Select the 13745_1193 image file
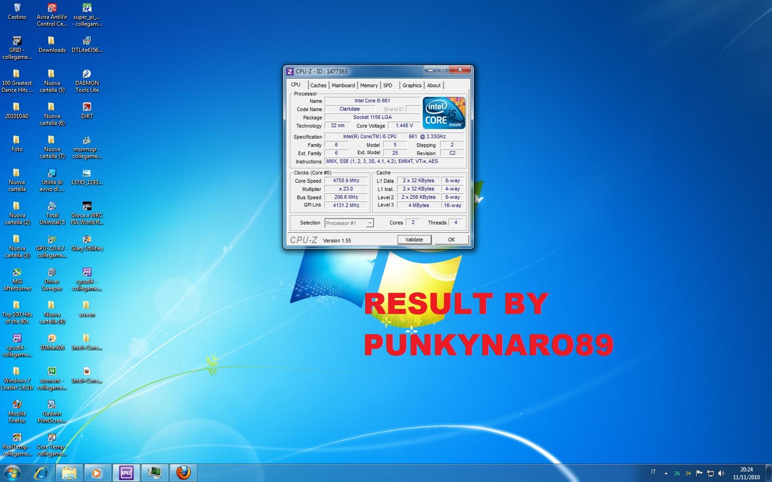 pos(87,177)
